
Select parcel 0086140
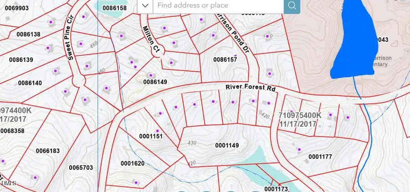[x=30, y=83]
